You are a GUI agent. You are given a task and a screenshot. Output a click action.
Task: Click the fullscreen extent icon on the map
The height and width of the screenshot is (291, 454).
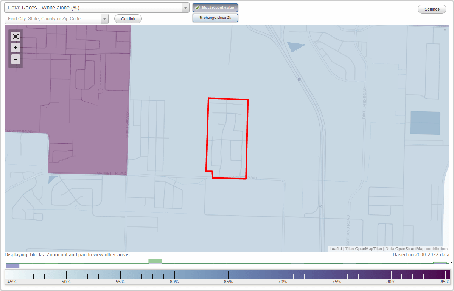coord(16,36)
